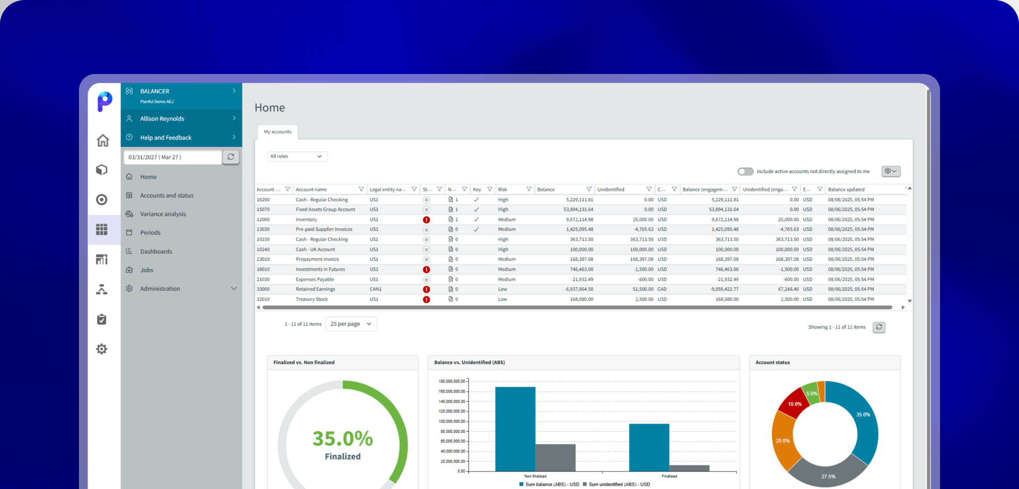Click the grey Sum unidentified (ABS) legend swatch
The width and height of the screenshot is (1019, 489).
point(585,484)
